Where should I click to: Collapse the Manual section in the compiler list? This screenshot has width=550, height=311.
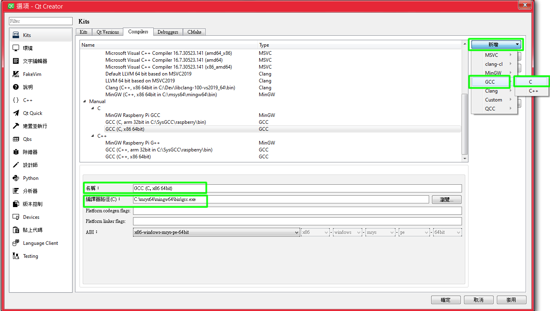coord(86,101)
